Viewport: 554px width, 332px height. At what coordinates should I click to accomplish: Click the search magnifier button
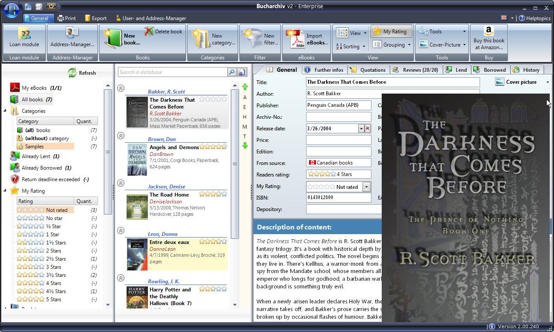click(x=232, y=72)
